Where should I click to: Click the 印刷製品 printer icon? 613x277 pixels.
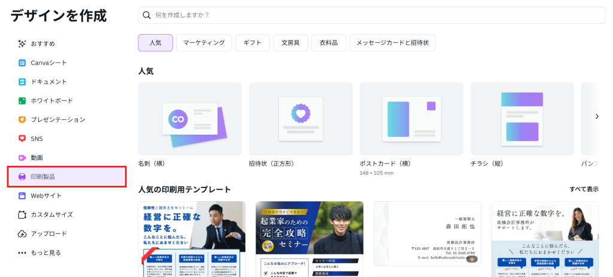tap(22, 177)
